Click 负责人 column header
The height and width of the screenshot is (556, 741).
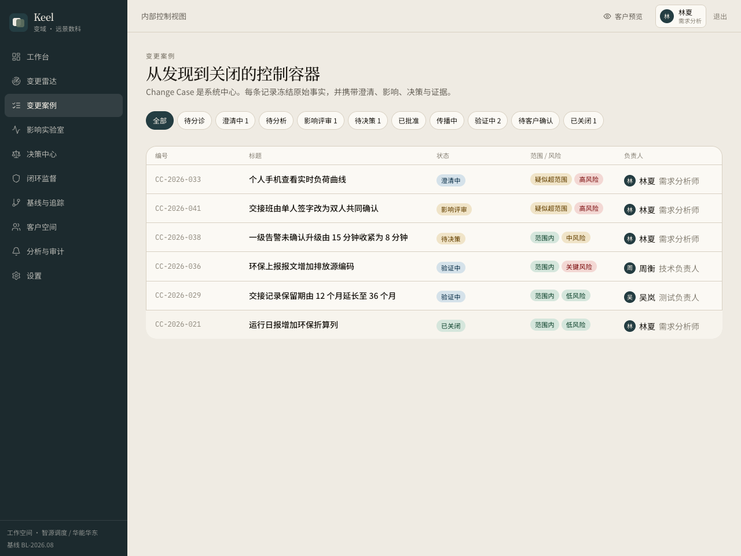coord(633,156)
